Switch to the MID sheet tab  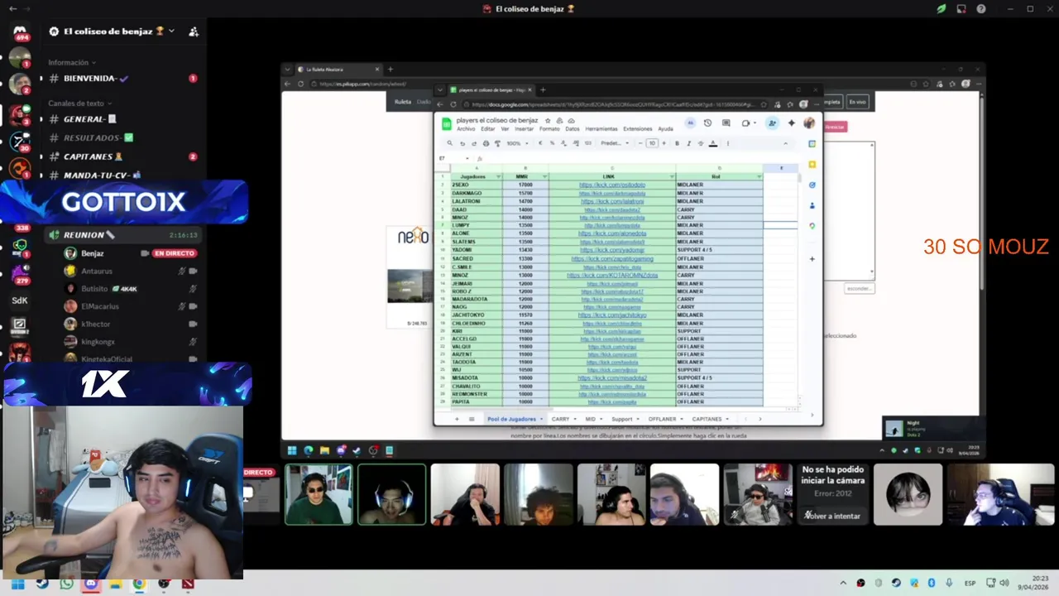click(x=593, y=419)
